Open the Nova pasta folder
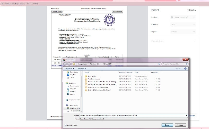 coord(91,76)
